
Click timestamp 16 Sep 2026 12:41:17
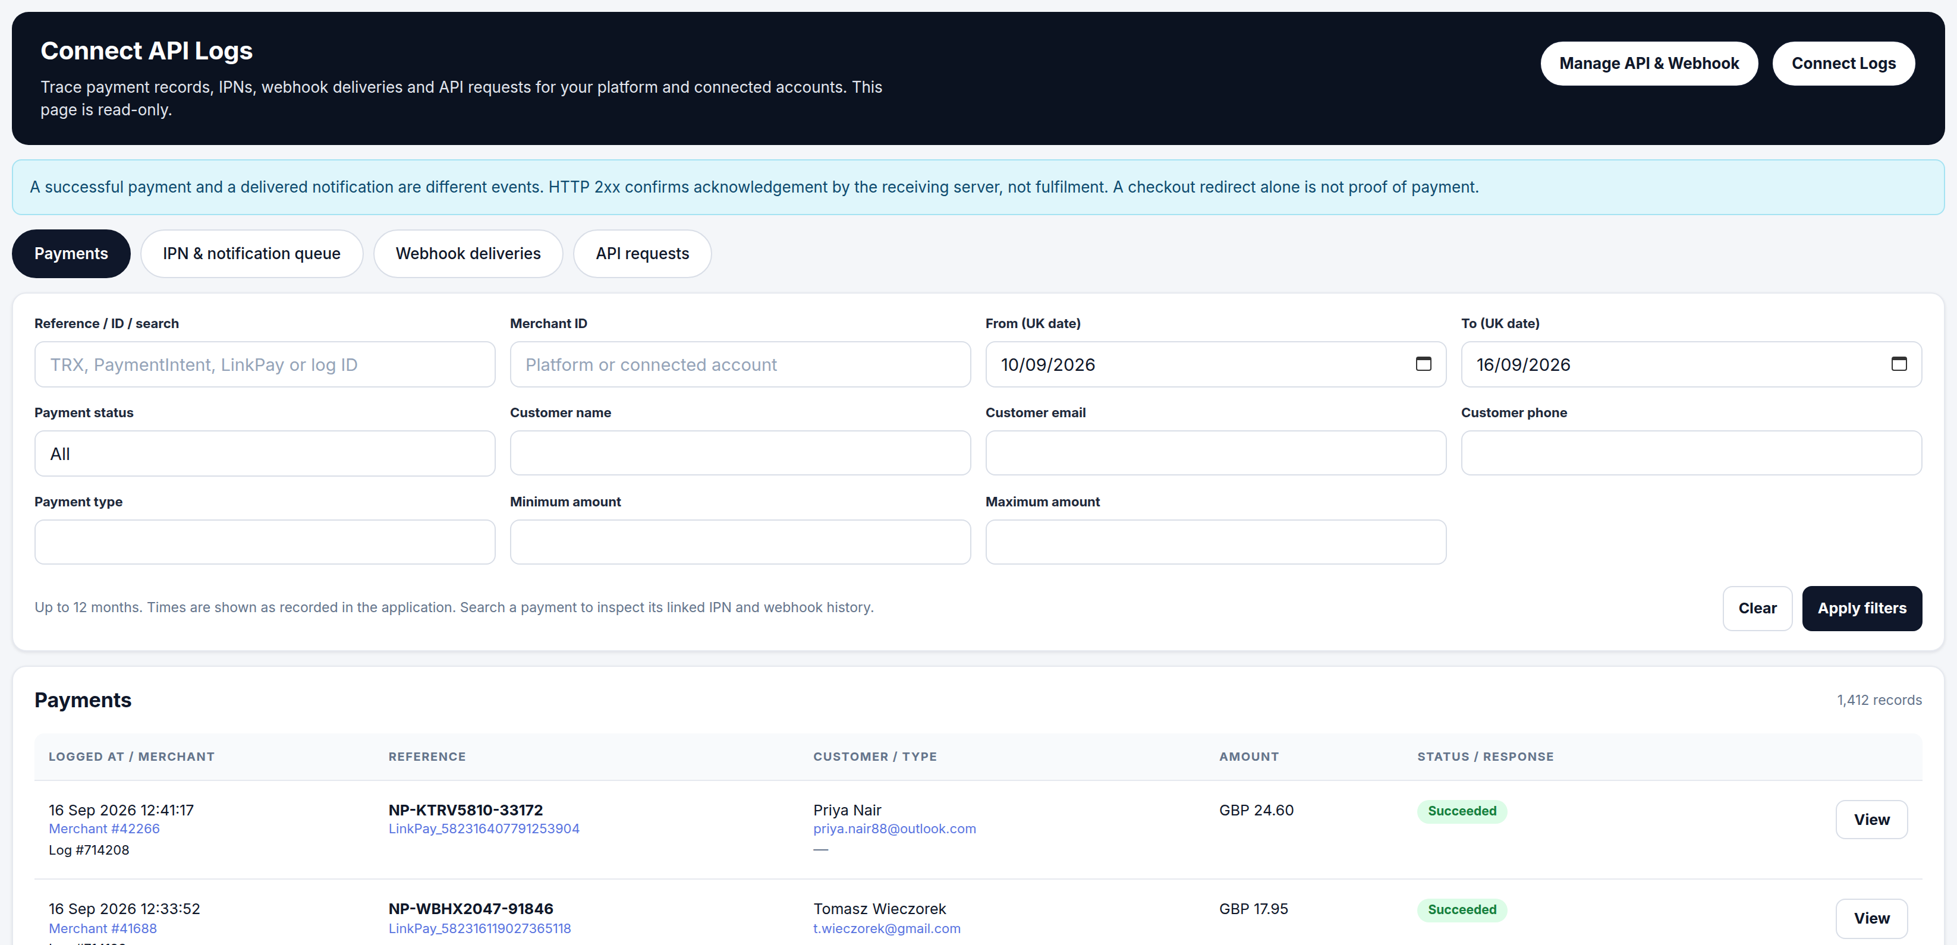click(121, 809)
